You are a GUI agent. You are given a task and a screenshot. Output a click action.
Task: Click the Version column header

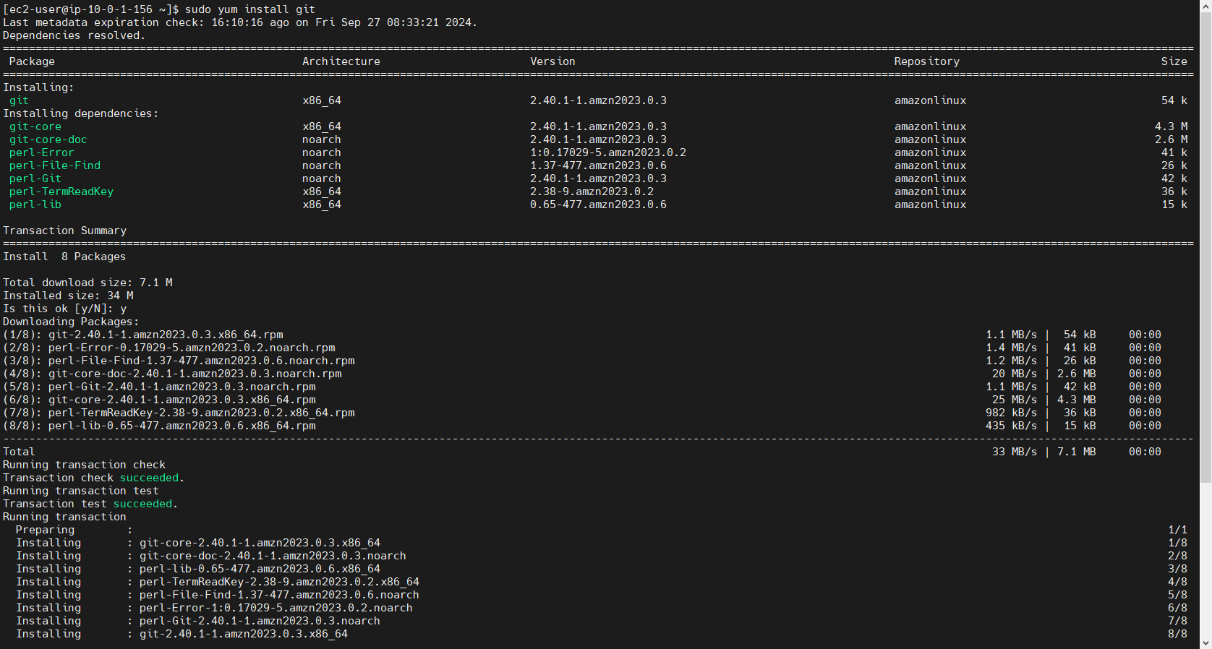(552, 61)
